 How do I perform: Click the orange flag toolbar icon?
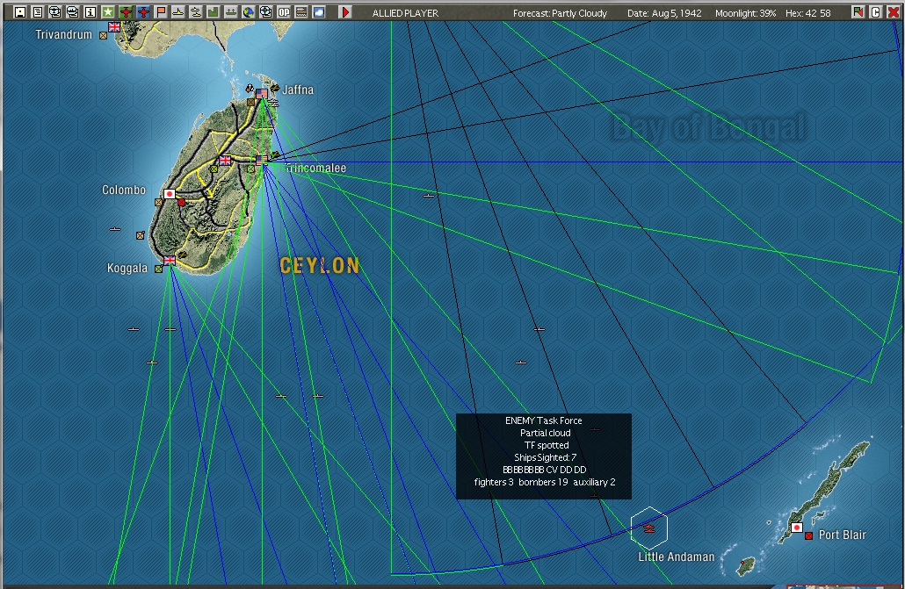point(161,12)
